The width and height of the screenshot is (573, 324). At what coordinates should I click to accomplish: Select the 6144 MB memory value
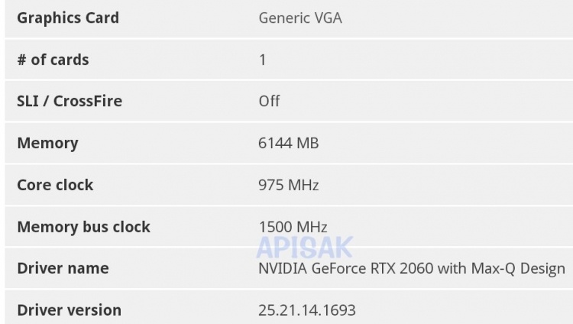tap(289, 143)
